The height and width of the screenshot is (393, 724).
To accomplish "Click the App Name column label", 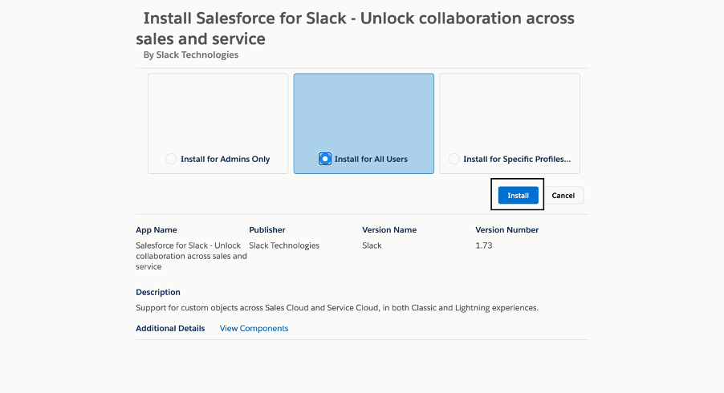I will pyautogui.click(x=157, y=229).
